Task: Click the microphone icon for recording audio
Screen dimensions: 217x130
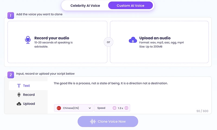Action: tap(28, 40)
